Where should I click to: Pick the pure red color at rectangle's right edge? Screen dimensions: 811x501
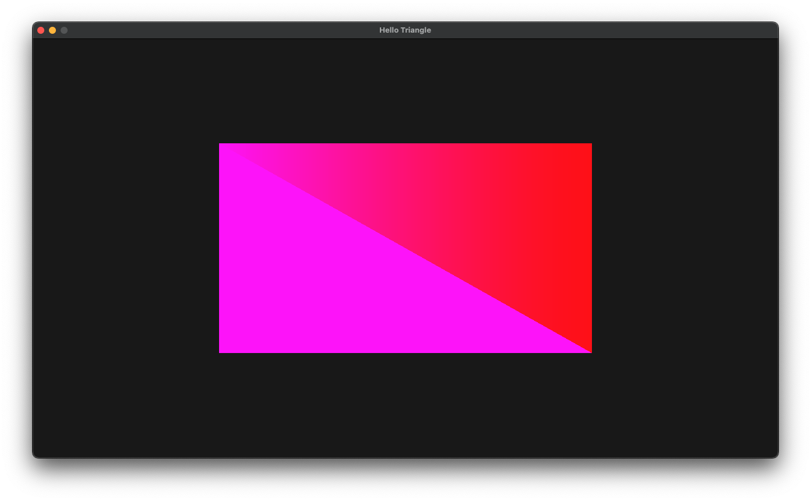tap(587, 245)
